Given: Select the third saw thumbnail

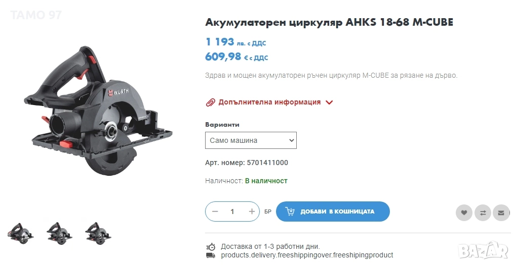Looking at the screenshot, I should click(x=98, y=233).
